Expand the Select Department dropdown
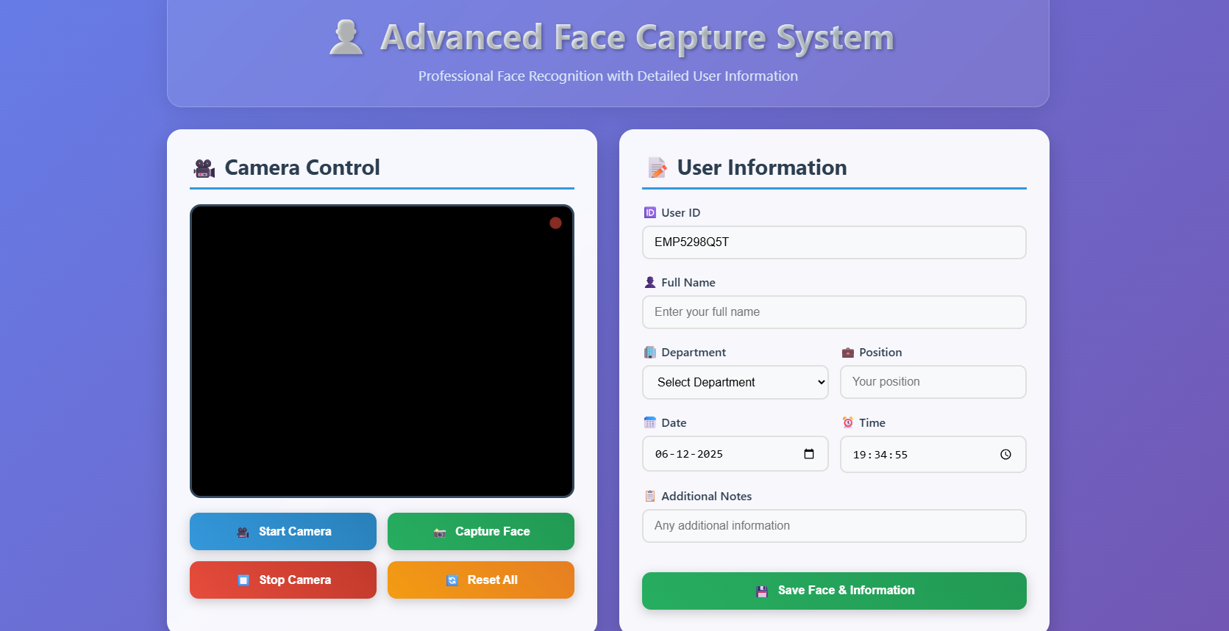 click(735, 383)
